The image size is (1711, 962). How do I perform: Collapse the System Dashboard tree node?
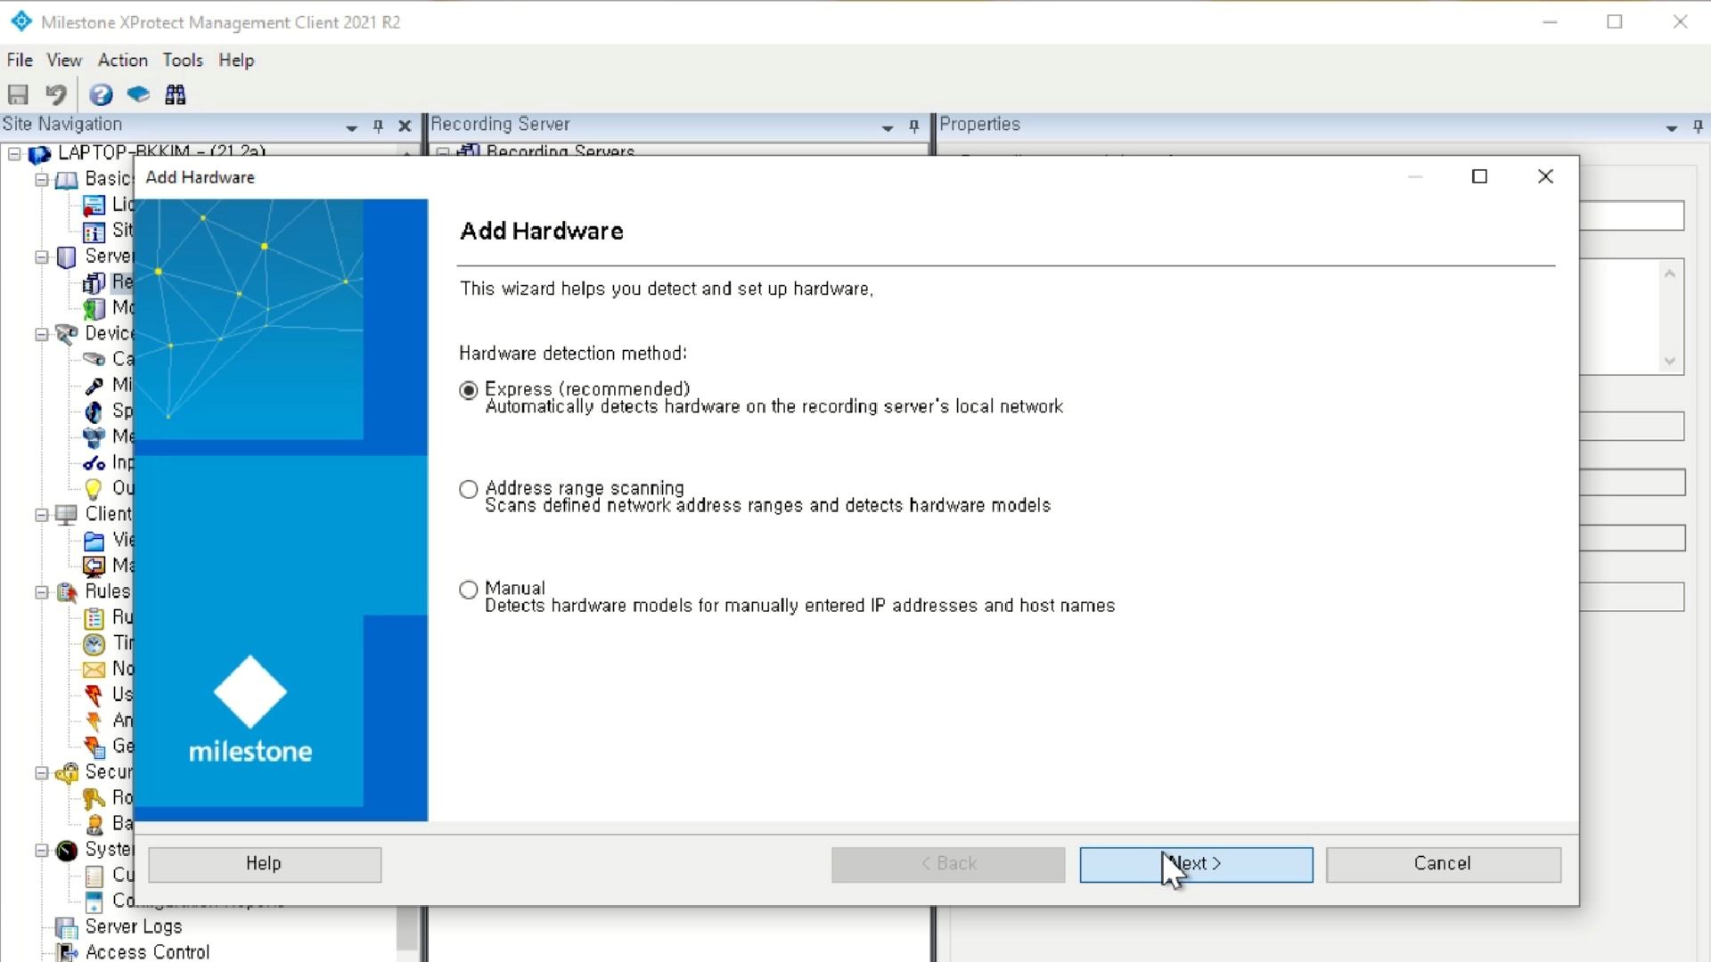(41, 851)
